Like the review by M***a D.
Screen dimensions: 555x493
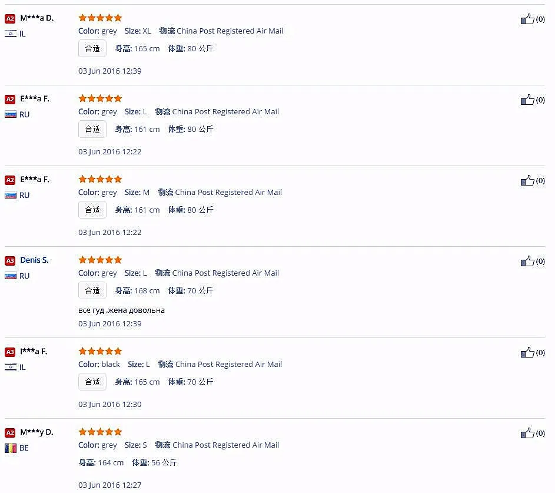point(527,19)
